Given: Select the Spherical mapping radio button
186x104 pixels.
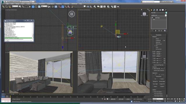Looking at the screenshot, I should click(155, 42).
